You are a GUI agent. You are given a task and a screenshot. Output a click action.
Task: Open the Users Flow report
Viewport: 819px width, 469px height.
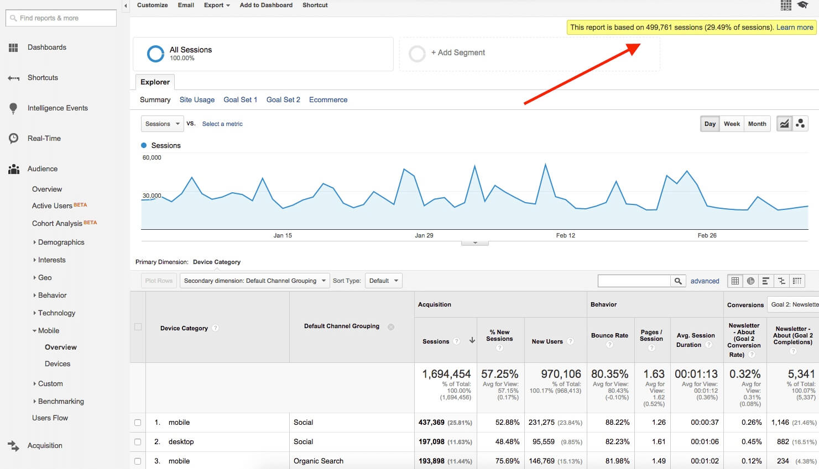pos(50,418)
